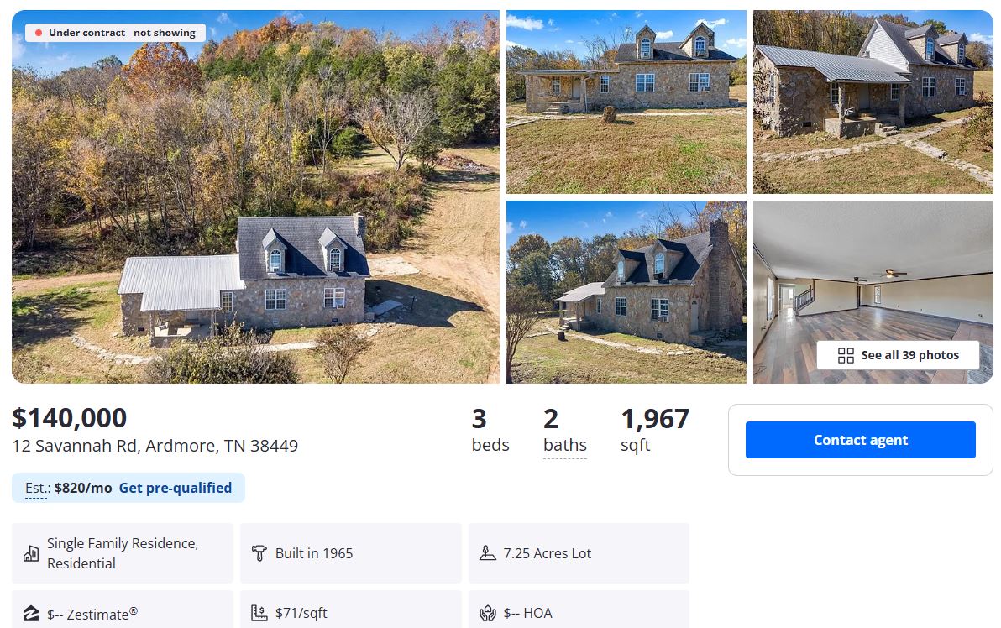Click the grid icon beside See all 39 photos
Screen dimensions: 1001x628
(x=846, y=356)
